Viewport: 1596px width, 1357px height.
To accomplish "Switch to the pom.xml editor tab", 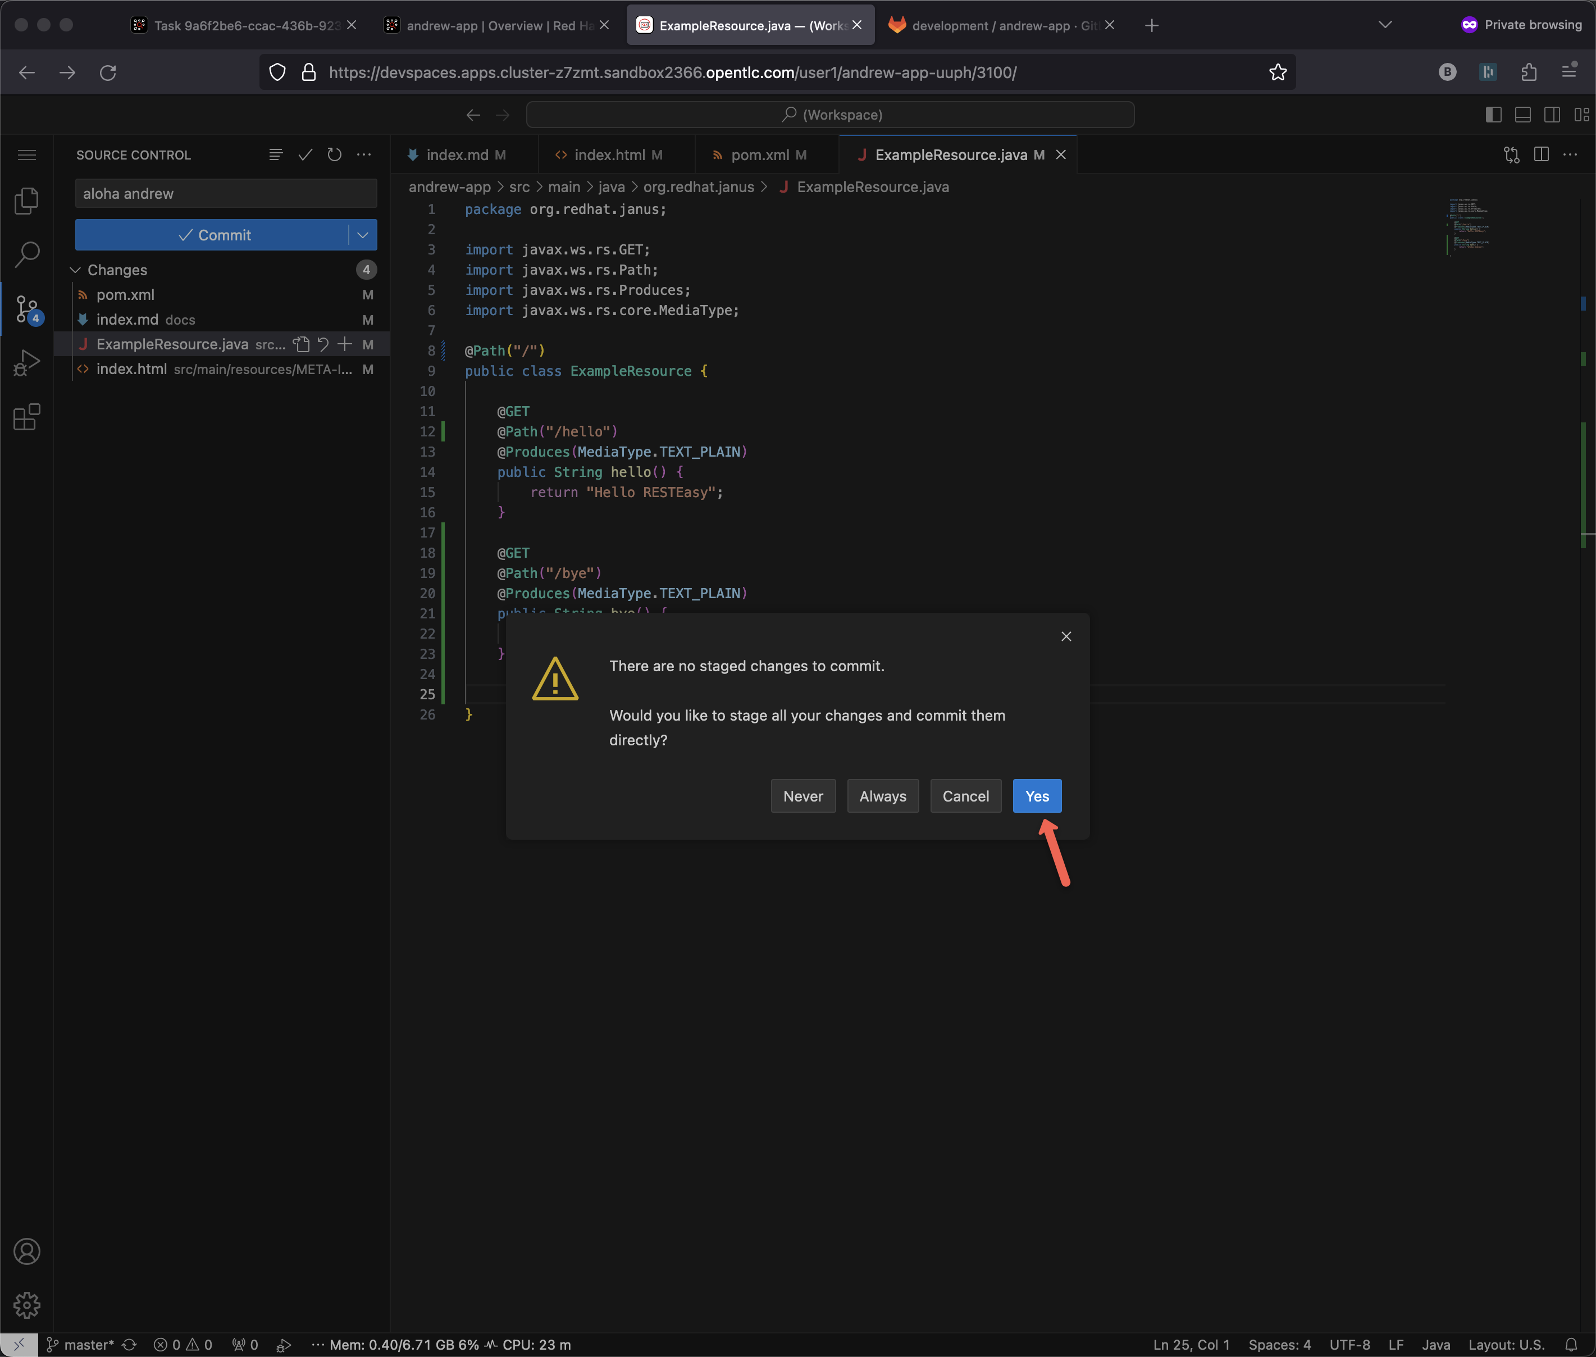I will click(x=759, y=154).
